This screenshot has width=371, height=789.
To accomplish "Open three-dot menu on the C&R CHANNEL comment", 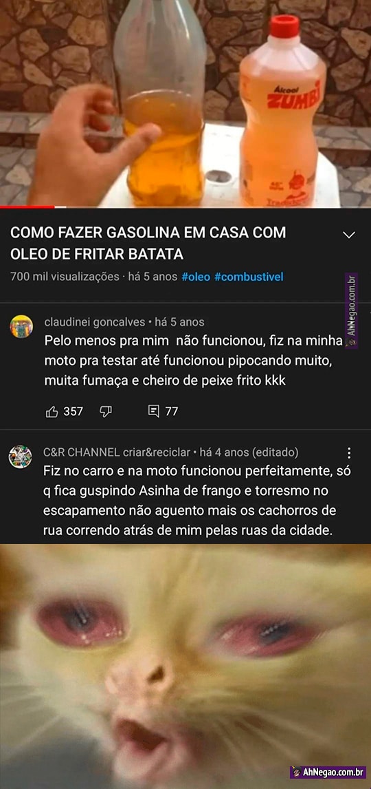I will [350, 453].
